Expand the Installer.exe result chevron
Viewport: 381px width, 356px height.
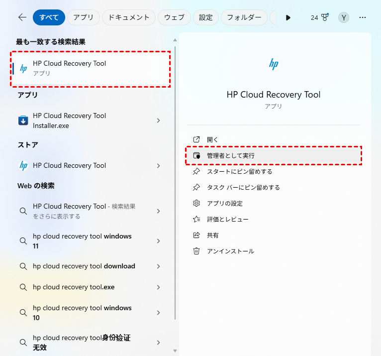159,120
